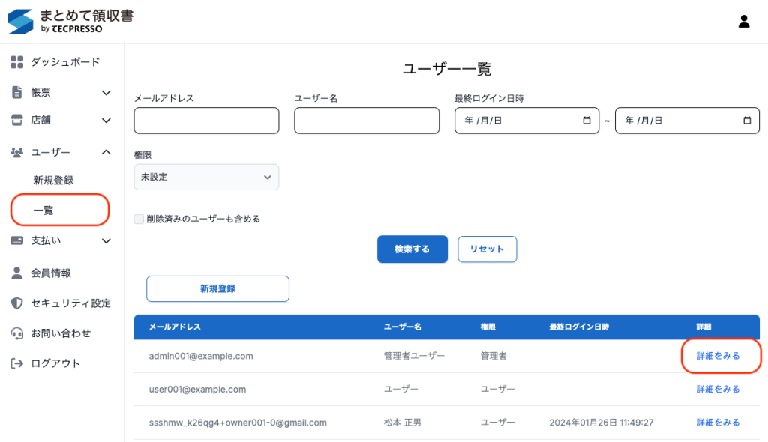Open 詳細をみる for admin001@example.com
Image resolution: width=768 pixels, height=442 pixels.
[718, 356]
